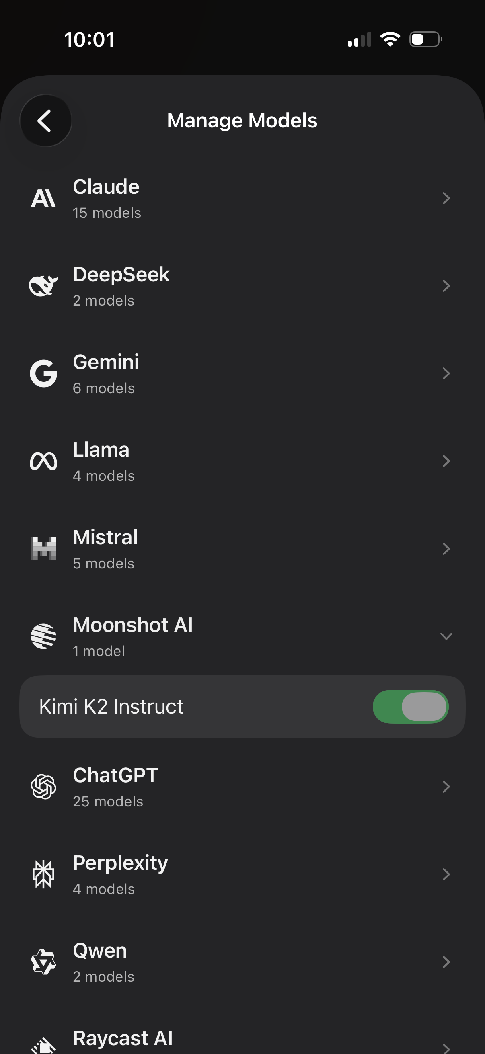This screenshot has width=485, height=1054.
Task: Tap the Mistral pixel M icon
Action: coord(43,549)
